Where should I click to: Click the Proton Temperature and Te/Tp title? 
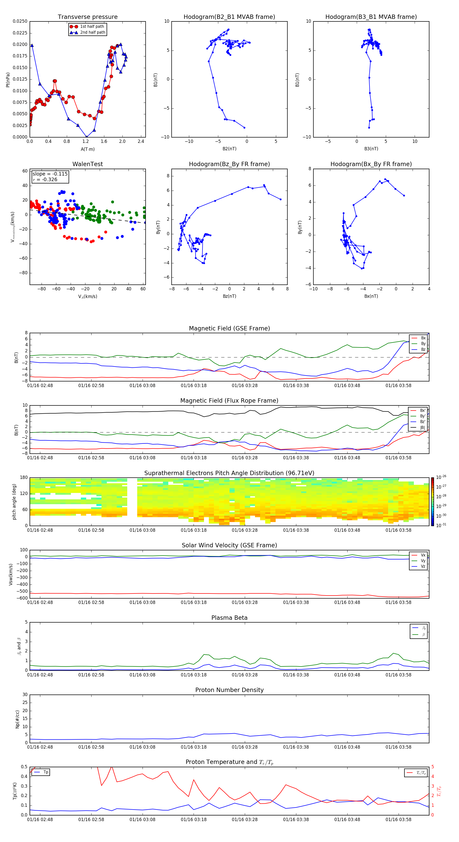(x=229, y=763)
